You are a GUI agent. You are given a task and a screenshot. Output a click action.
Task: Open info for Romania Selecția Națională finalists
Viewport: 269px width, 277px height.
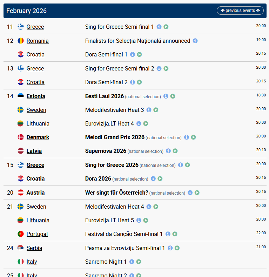pyautogui.click(x=195, y=41)
